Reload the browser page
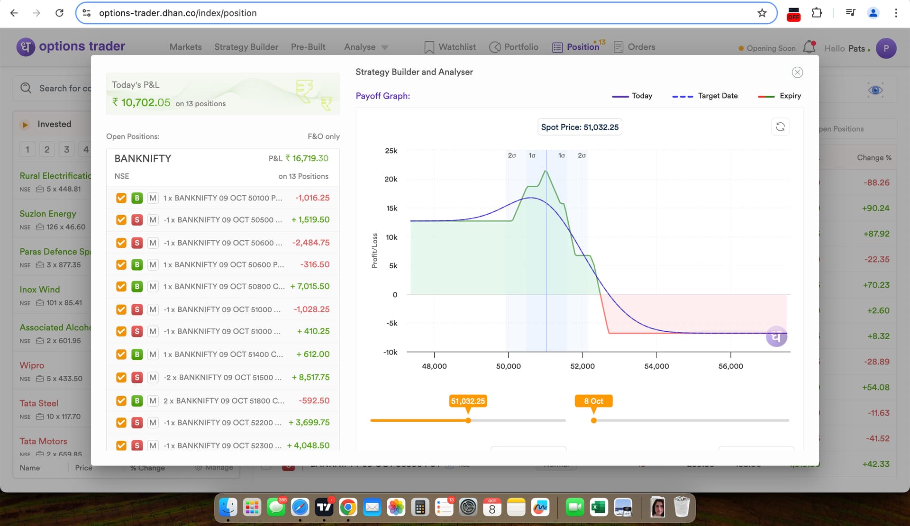This screenshot has width=910, height=526. tap(59, 13)
